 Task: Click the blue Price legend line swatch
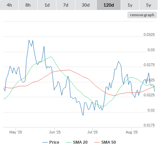[45, 142]
